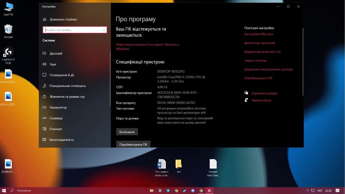The image size is (345, 194).
Task: Click the settings content vertical scrollbar
Action: pyautogui.click(x=303, y=62)
